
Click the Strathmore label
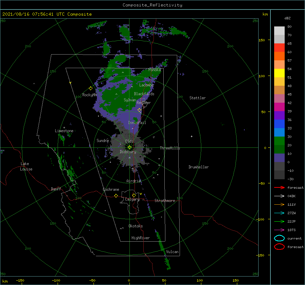coord(165,201)
